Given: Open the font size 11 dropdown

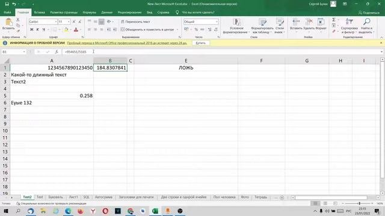Looking at the screenshot, I should click(69, 22).
